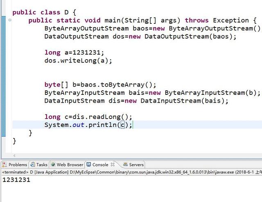
Task: Open the Web Browser tab
Action: [67, 165]
